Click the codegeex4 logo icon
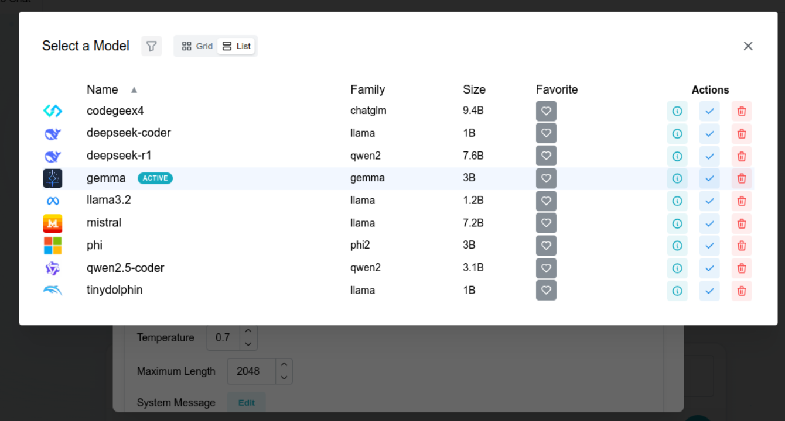 click(53, 111)
